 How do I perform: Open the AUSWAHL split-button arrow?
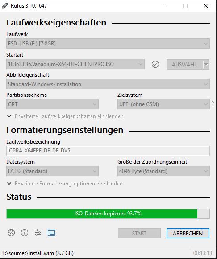[206, 65]
